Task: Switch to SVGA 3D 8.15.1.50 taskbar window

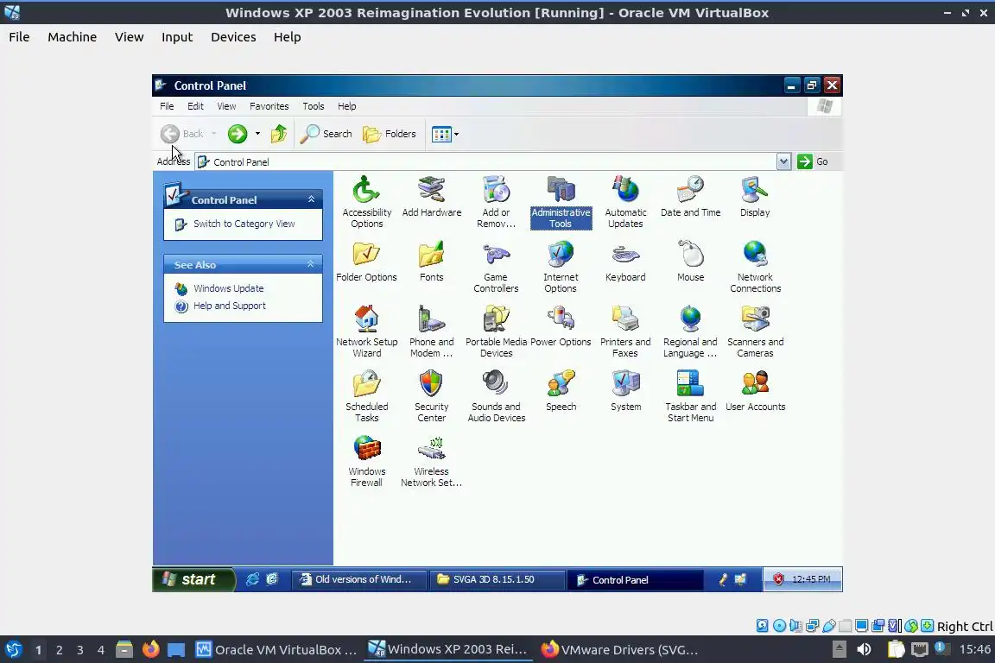Action: pos(497,579)
